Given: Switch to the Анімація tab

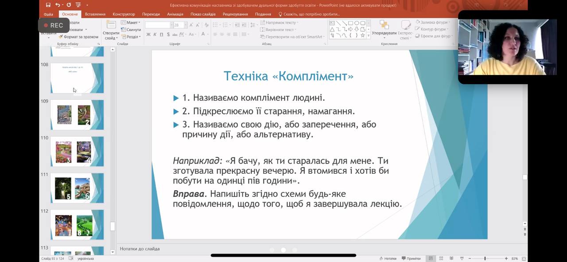Looking at the screenshot, I should pos(175,14).
